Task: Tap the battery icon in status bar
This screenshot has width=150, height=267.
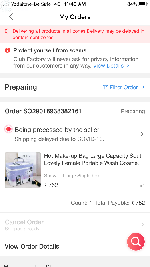Action: pyautogui.click(x=142, y=4)
